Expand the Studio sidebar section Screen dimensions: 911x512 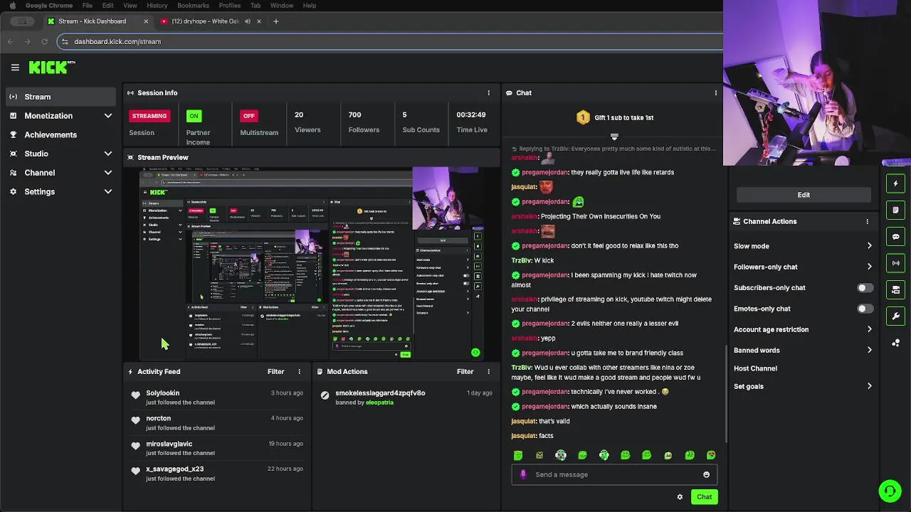108,154
